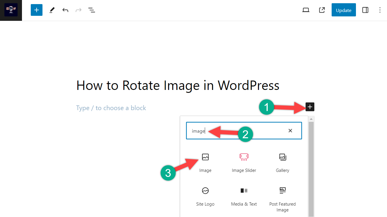View post in new tab

click(x=322, y=10)
